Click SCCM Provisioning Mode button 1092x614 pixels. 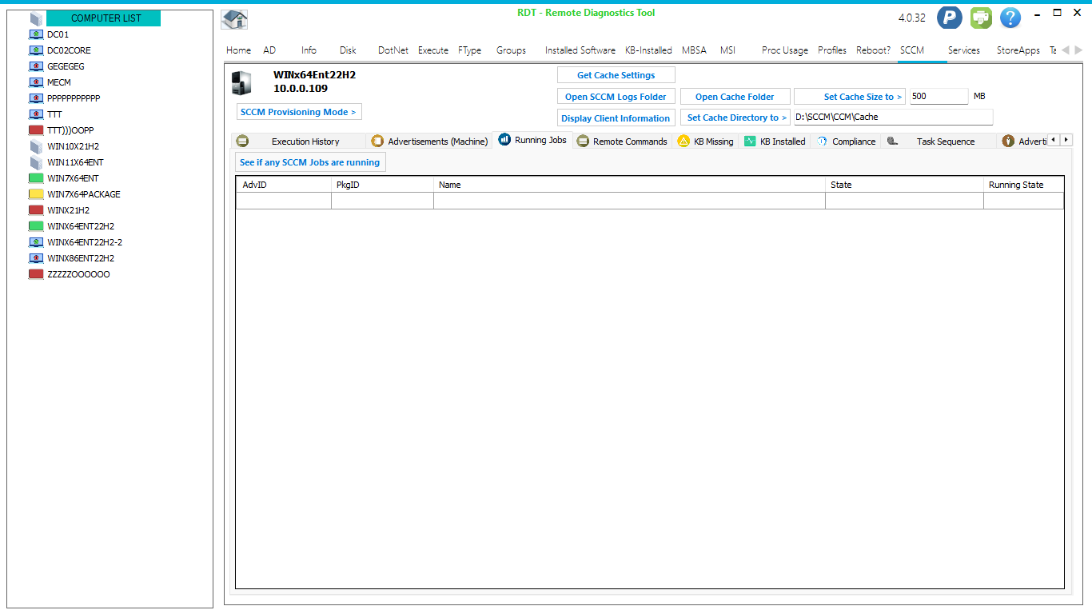click(x=299, y=112)
